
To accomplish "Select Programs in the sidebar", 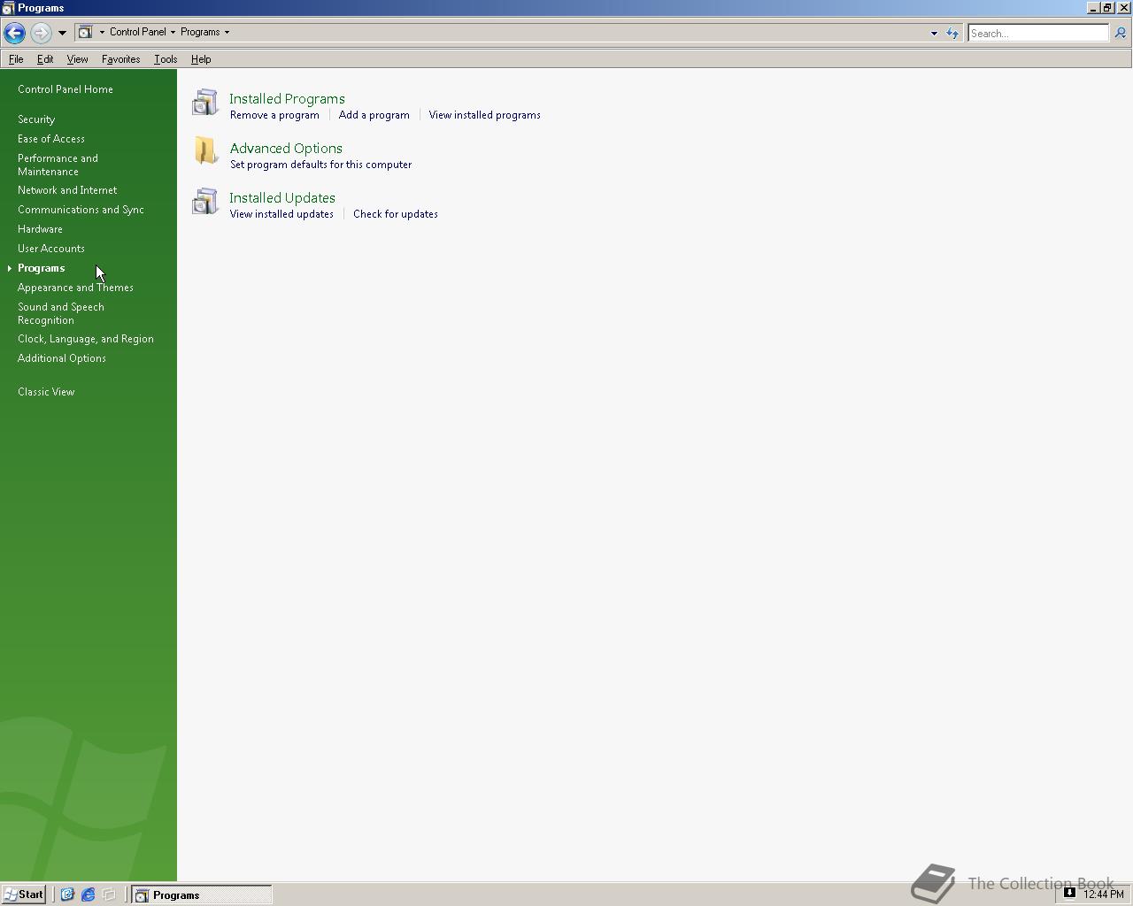I will click(41, 268).
